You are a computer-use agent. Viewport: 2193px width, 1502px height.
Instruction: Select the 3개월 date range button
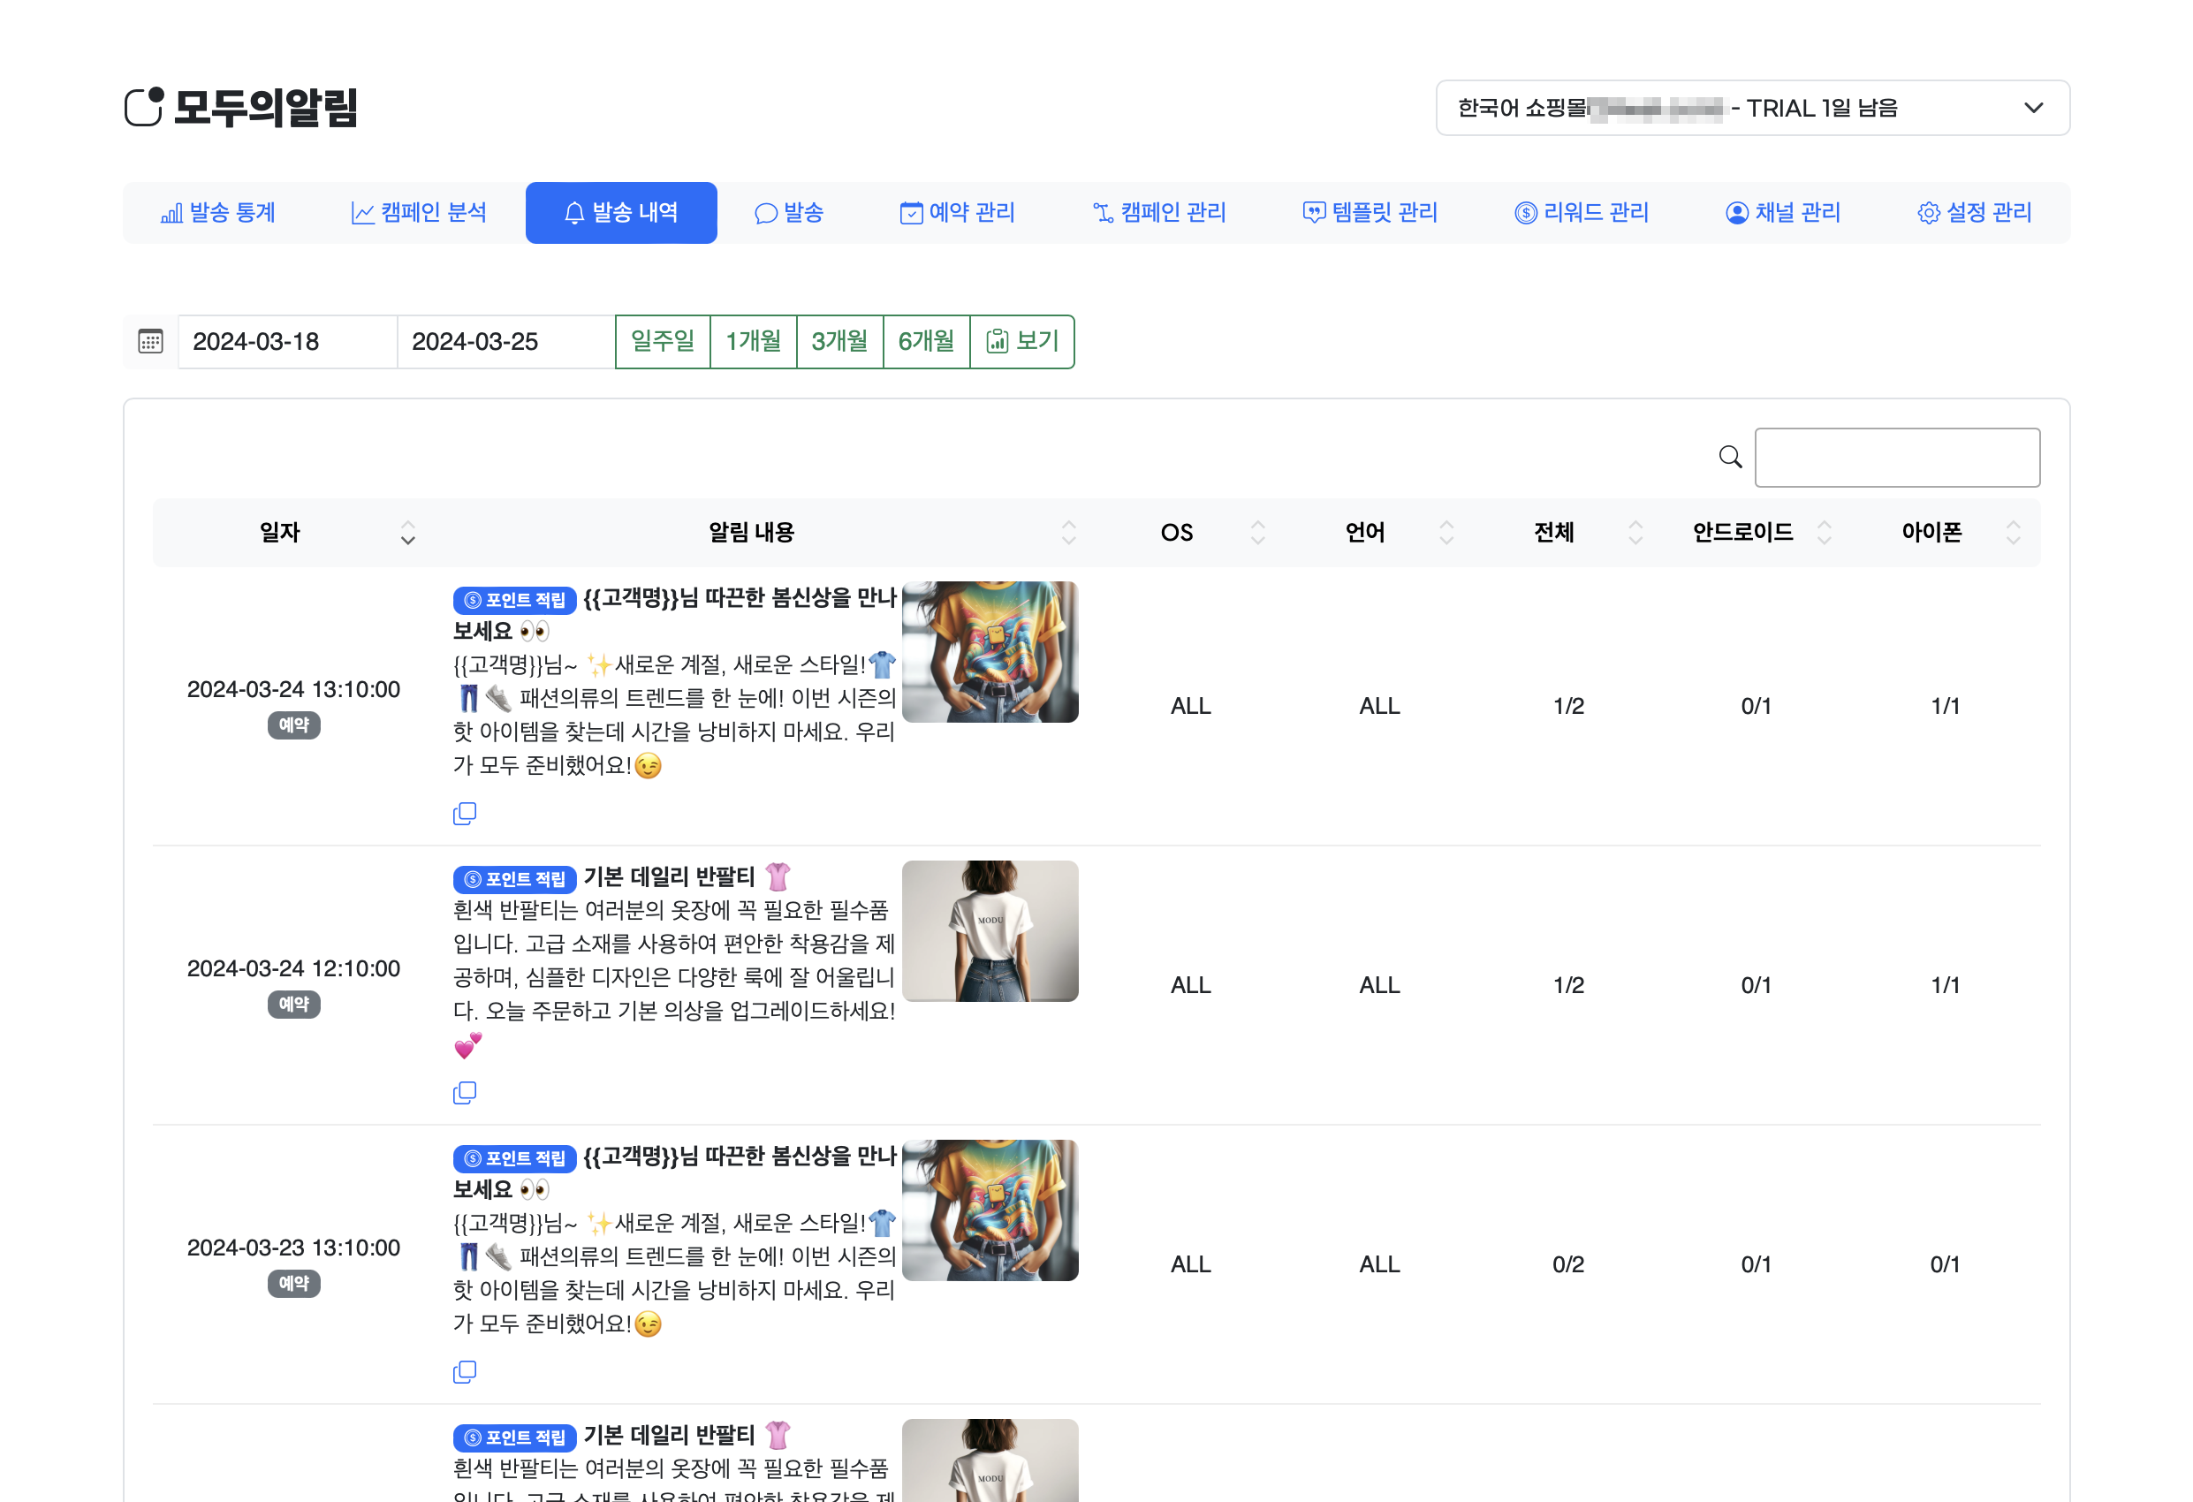[x=838, y=342]
